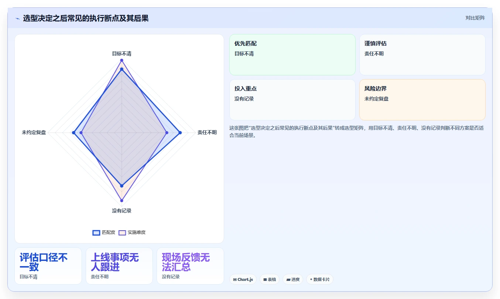
Task: Click the radar axis label 责任不明
Action: point(207,132)
